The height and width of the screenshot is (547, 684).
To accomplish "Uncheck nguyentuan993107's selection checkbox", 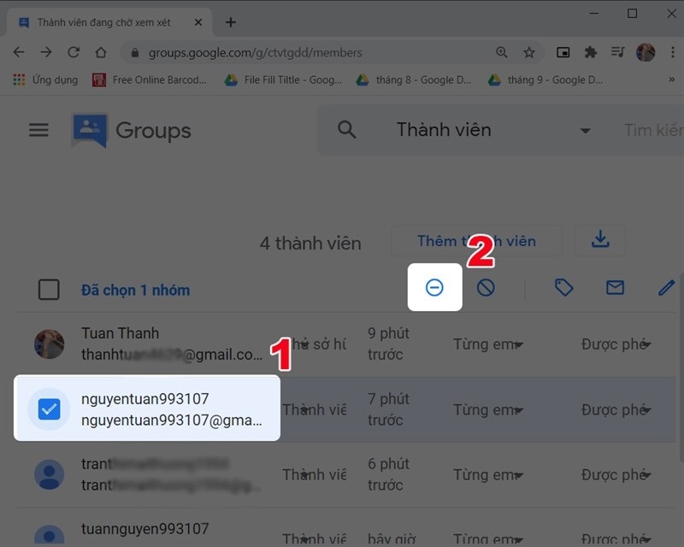I will (49, 409).
